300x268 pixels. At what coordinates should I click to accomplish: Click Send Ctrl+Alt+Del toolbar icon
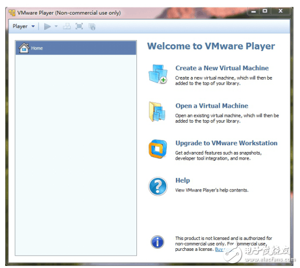[x=67, y=27]
